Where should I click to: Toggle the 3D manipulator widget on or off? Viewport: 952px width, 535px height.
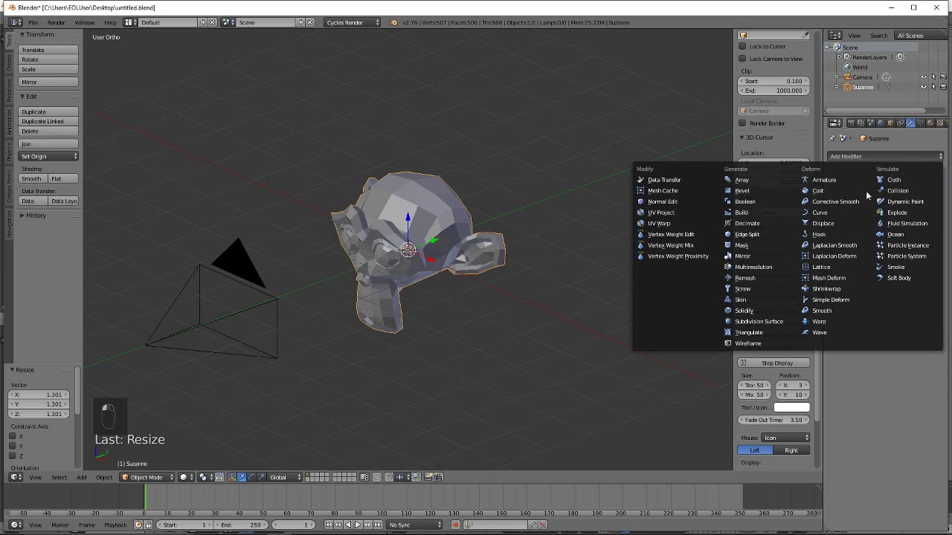tap(231, 477)
